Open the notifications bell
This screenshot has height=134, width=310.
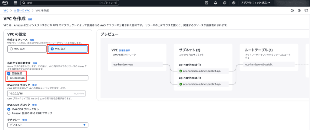coord(215,3)
